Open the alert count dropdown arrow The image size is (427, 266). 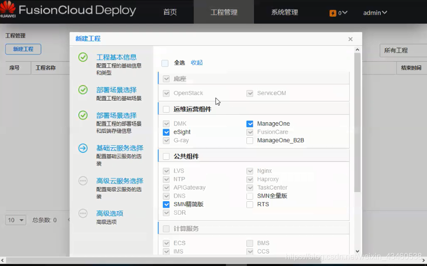[x=345, y=13]
